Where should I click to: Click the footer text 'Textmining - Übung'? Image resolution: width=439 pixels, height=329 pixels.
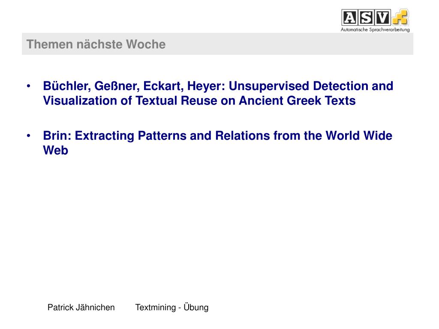[172, 308]
